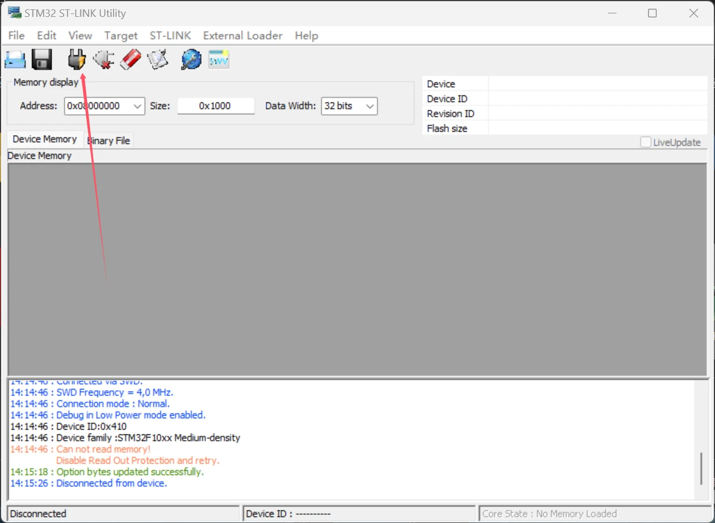The height and width of the screenshot is (523, 715).
Task: Disconnect from target icon
Action: pyautogui.click(x=104, y=59)
